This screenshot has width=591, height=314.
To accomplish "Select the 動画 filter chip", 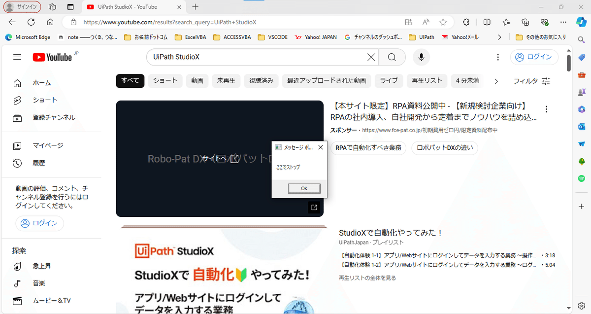I will point(197,81).
